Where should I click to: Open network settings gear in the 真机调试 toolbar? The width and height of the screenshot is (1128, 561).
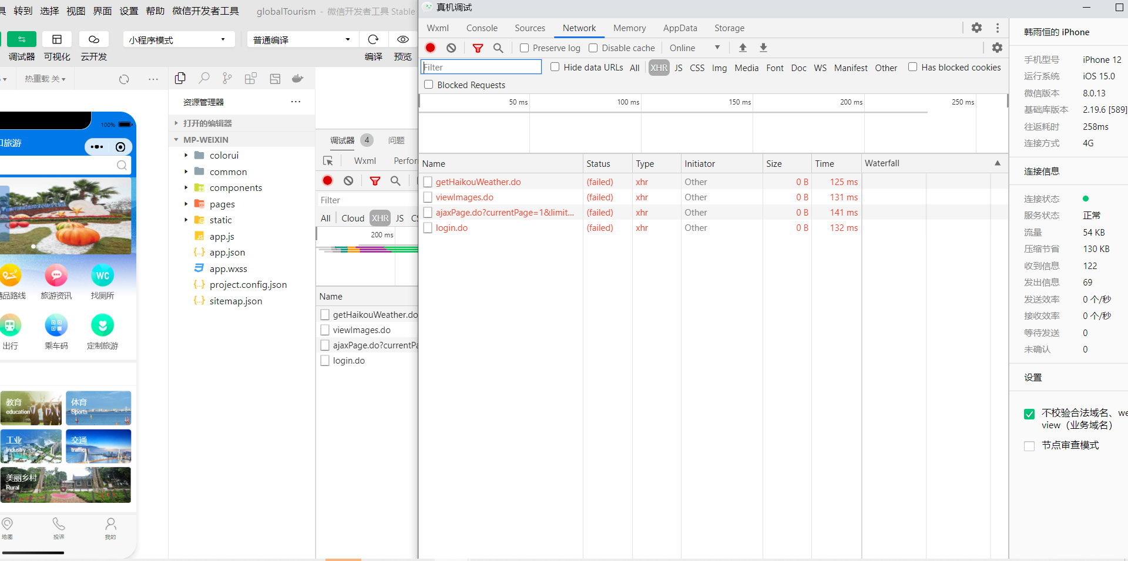point(997,48)
